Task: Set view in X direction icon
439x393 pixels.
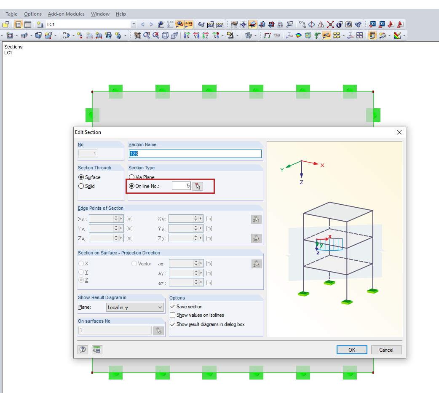Action: click(x=187, y=35)
